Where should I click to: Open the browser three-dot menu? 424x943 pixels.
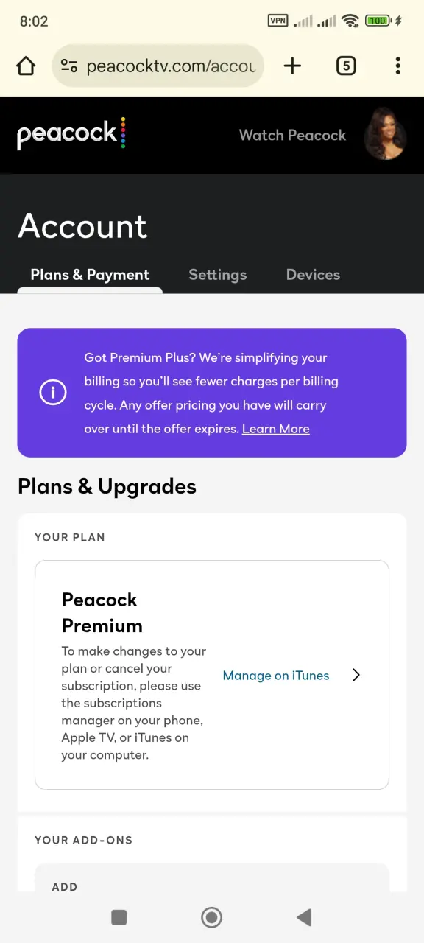click(397, 66)
